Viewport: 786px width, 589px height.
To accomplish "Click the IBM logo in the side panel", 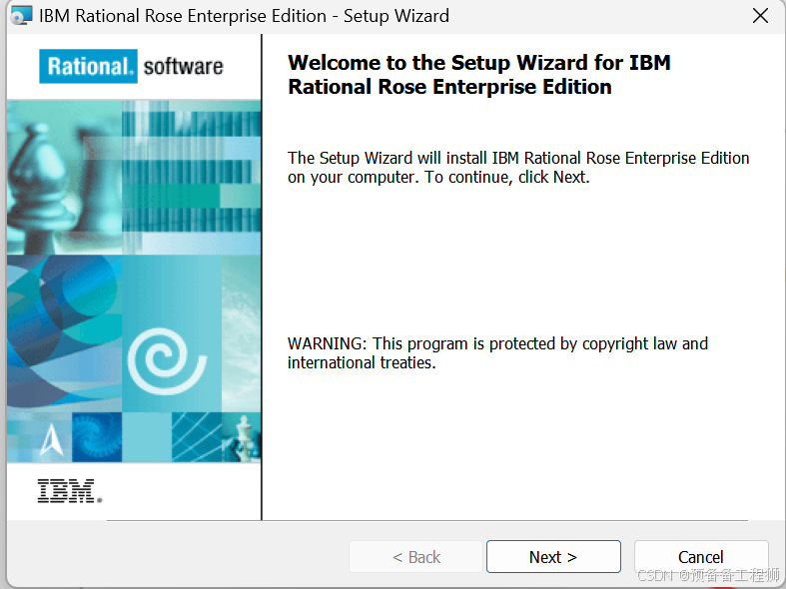I will [70, 491].
